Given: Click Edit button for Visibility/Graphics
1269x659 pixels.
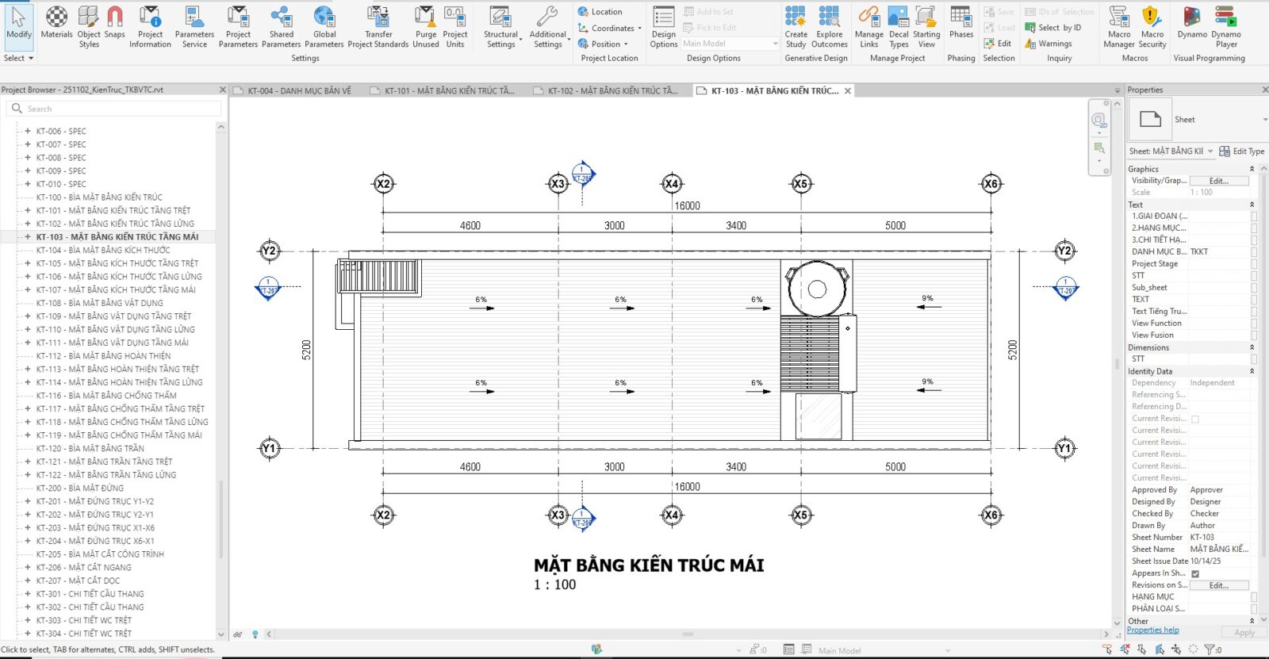Looking at the screenshot, I should tap(1218, 181).
